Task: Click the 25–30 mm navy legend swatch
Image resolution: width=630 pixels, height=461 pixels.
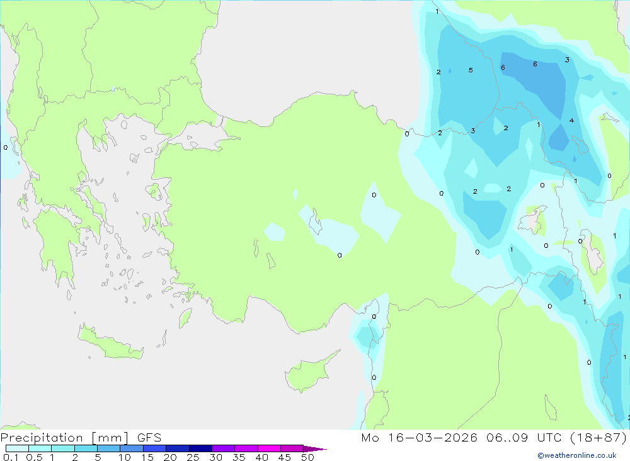Action: coord(200,448)
